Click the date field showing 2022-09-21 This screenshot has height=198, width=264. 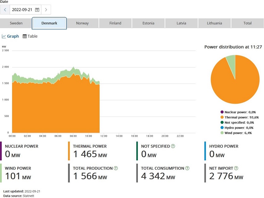click(x=25, y=10)
